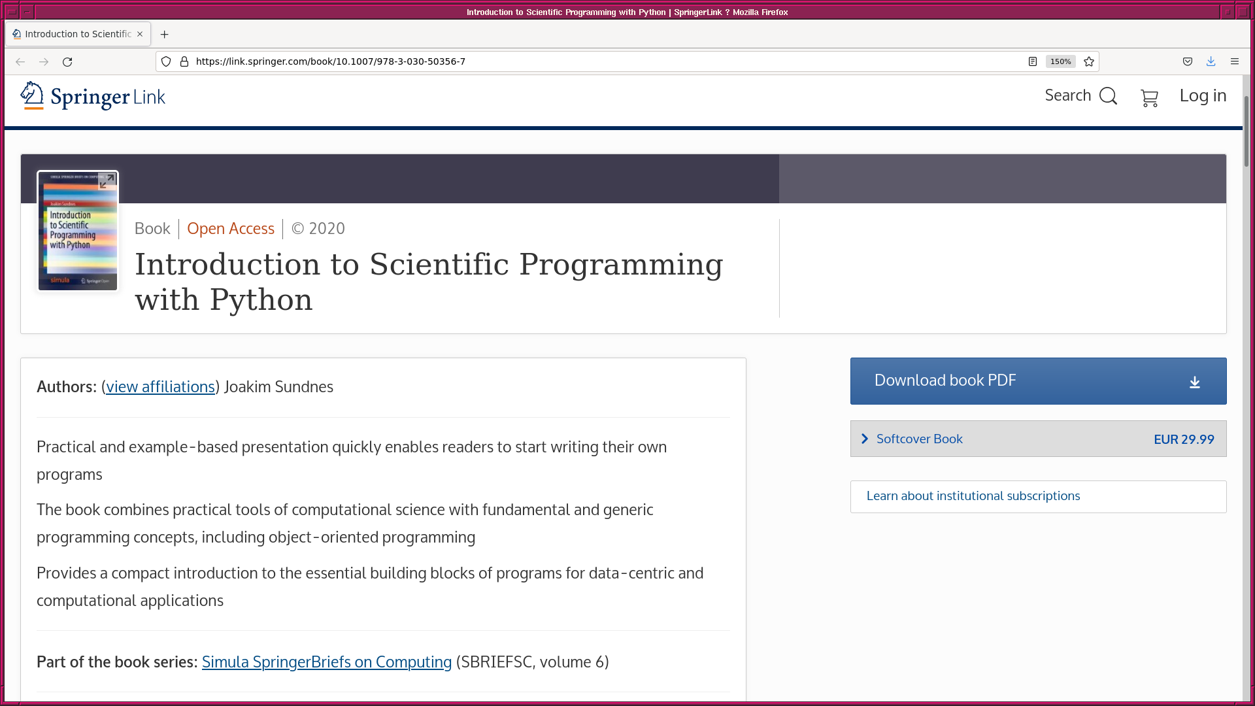Click Download book PDF button
The width and height of the screenshot is (1255, 706).
(x=1038, y=380)
